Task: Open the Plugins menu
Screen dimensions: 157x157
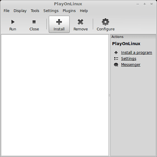Action: [x=69, y=11]
